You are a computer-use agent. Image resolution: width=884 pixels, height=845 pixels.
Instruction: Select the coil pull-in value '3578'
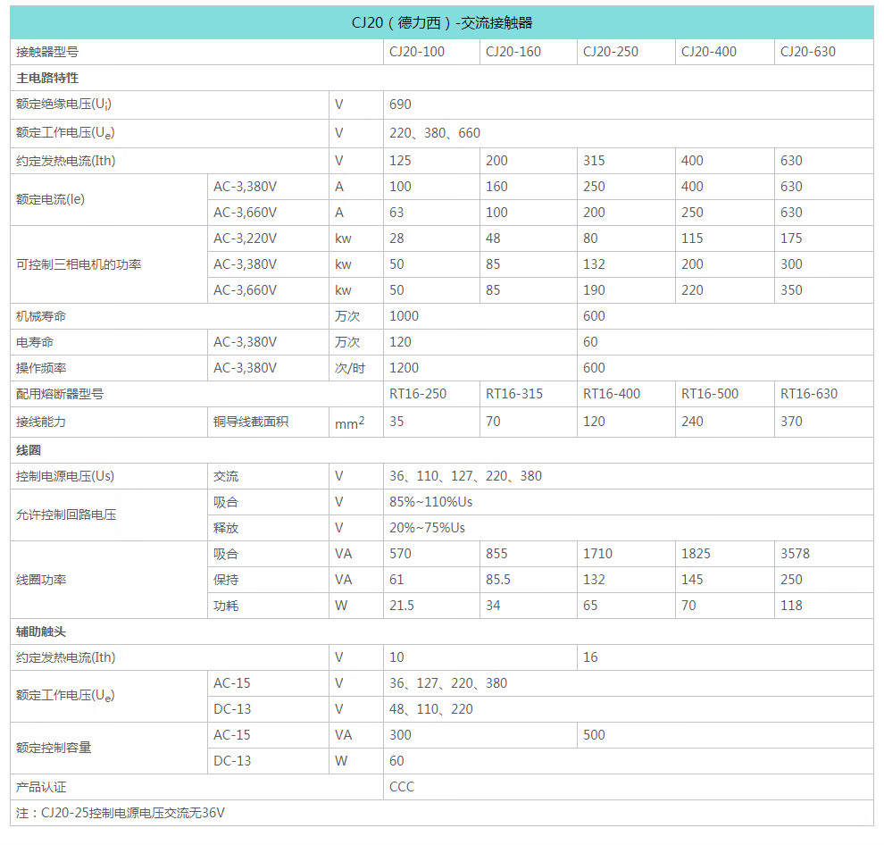[795, 554]
